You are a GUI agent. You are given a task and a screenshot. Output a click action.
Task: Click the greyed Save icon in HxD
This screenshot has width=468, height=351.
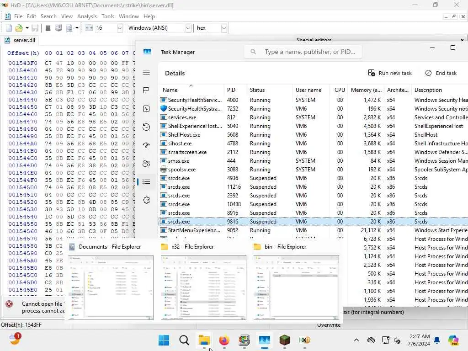click(x=35, y=28)
